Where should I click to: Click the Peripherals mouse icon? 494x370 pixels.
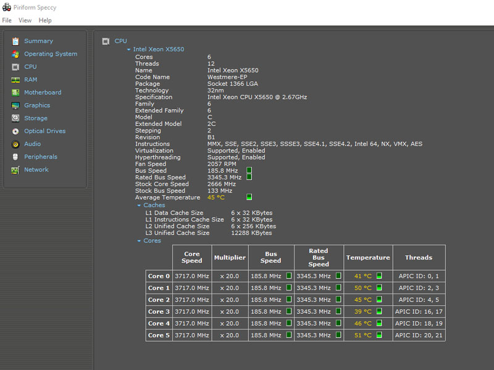coord(15,157)
